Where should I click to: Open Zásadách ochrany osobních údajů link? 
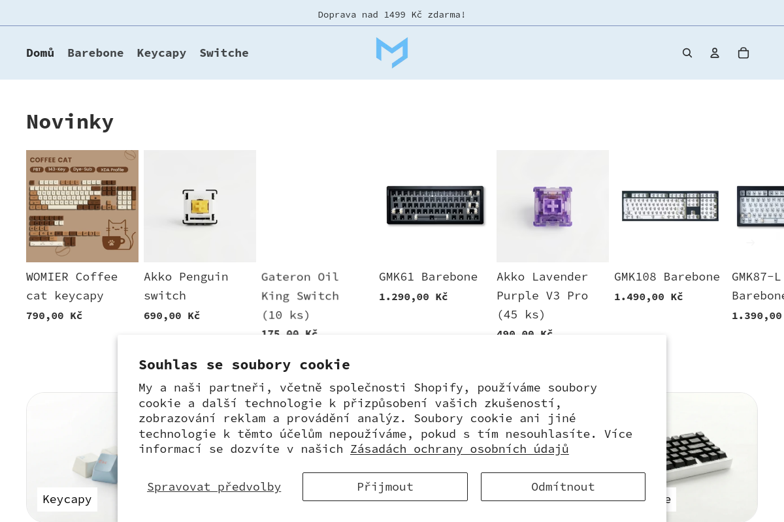click(459, 449)
